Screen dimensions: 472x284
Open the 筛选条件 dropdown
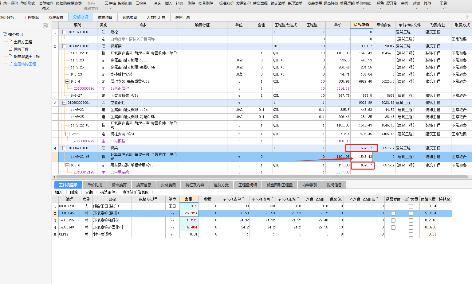(109, 192)
